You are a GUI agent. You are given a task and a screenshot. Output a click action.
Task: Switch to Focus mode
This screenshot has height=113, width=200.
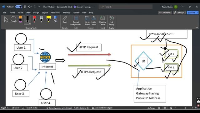click(x=151, y=108)
